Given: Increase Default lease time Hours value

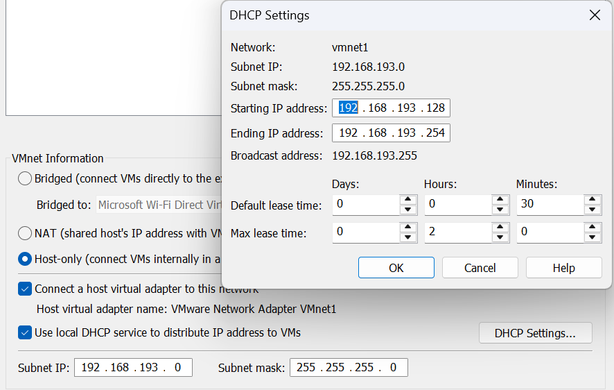Looking at the screenshot, I should point(500,200).
